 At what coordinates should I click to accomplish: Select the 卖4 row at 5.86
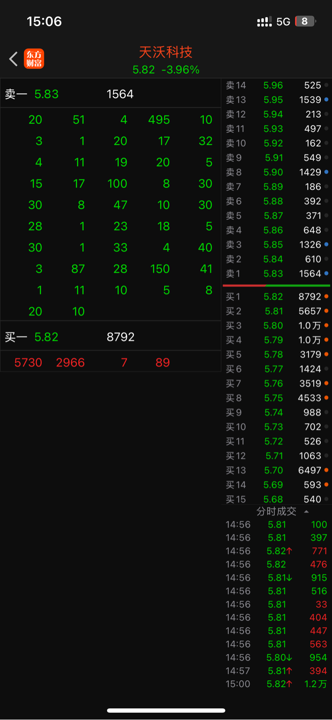(x=277, y=230)
